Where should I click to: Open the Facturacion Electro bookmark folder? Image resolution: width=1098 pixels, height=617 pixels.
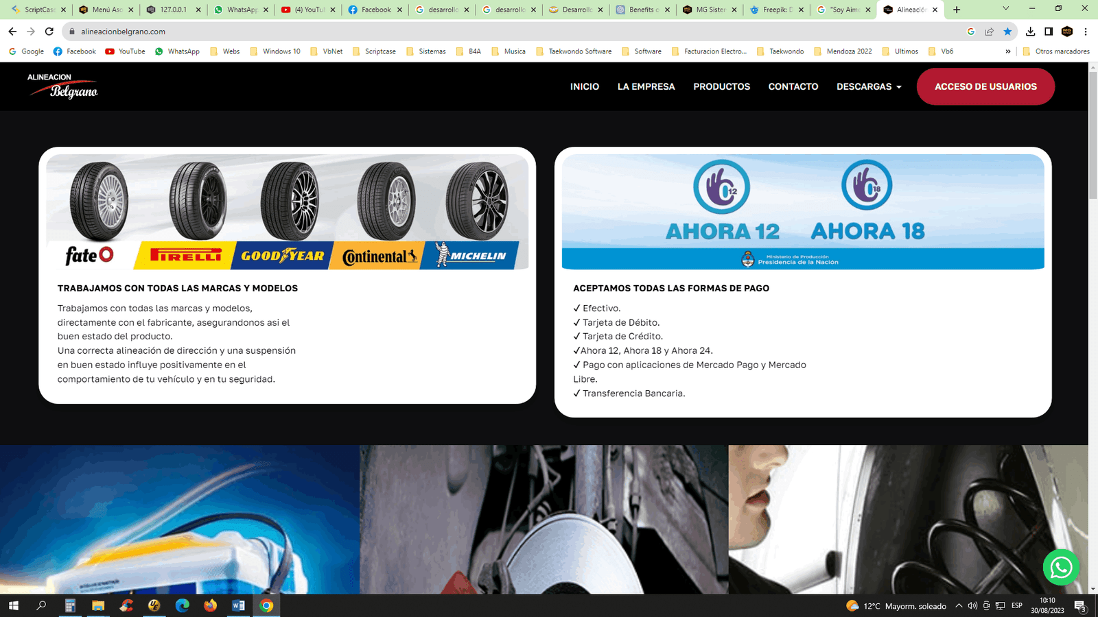point(709,51)
